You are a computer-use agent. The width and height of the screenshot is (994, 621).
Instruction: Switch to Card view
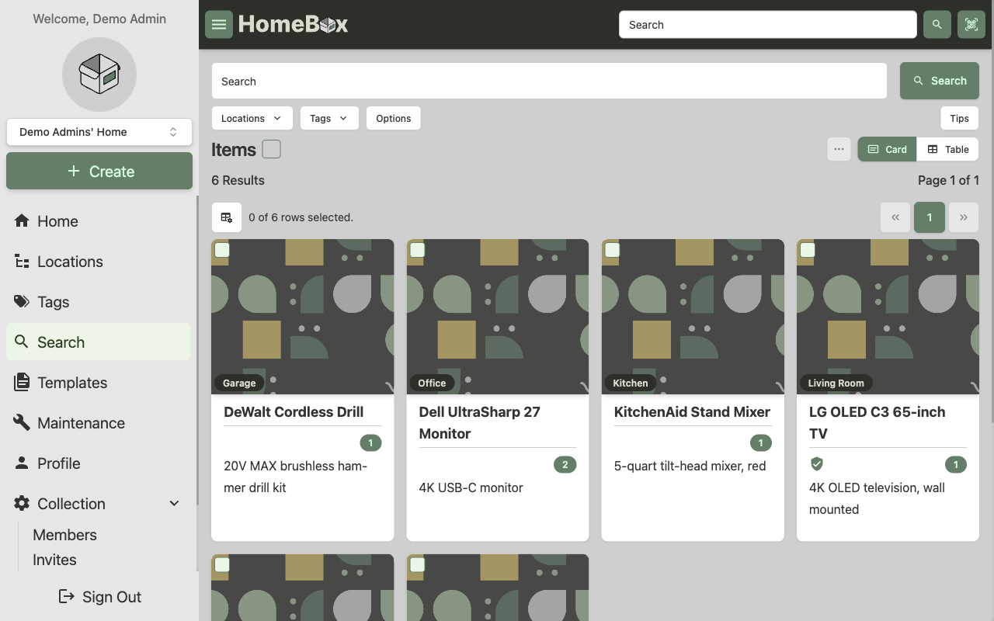(887, 149)
